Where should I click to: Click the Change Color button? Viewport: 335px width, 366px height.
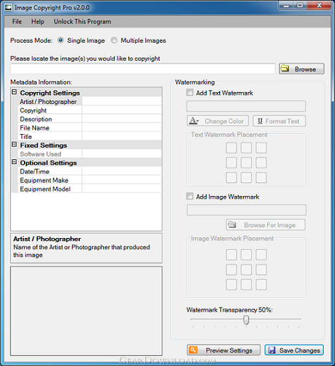click(218, 121)
